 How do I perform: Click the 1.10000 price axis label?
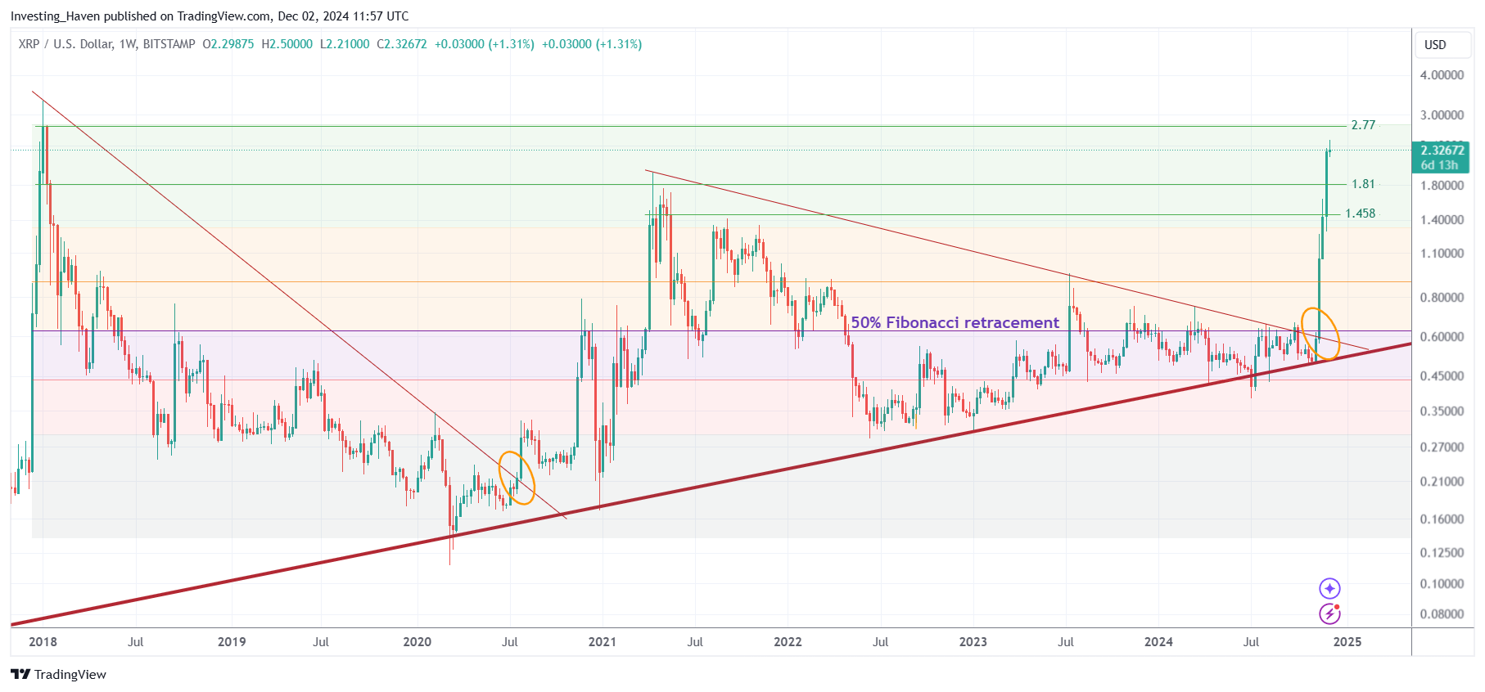pos(1442,254)
